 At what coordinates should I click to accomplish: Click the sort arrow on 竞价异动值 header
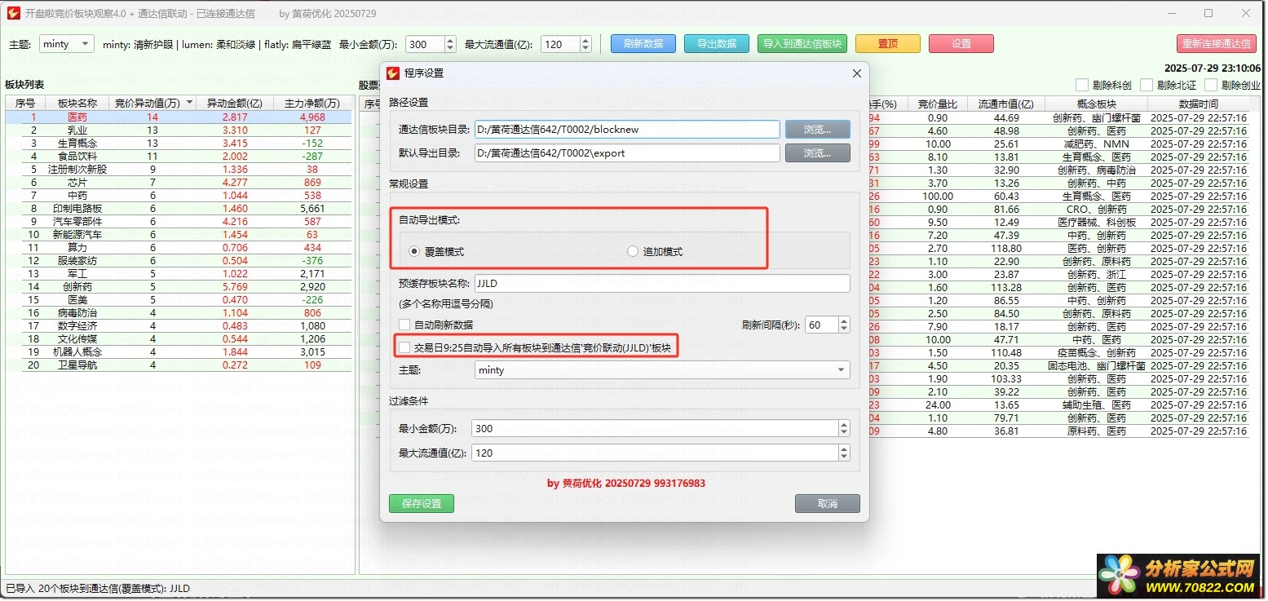(x=190, y=103)
